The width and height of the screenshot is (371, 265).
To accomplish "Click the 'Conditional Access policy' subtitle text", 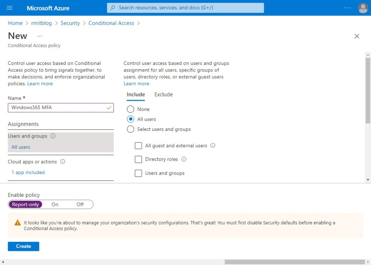I will [x=34, y=45].
